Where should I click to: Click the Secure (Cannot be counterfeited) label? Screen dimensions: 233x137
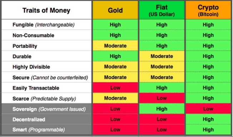[50, 78]
